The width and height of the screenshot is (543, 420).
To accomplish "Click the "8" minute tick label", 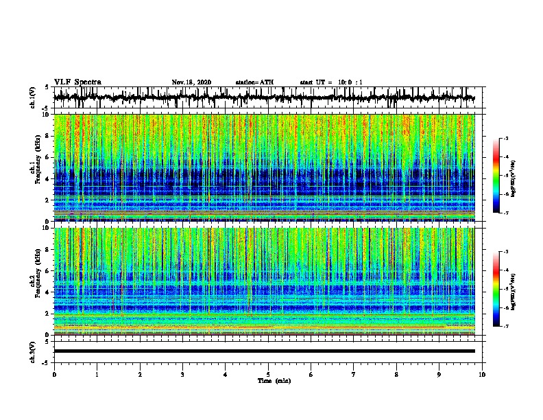I will point(396,375).
